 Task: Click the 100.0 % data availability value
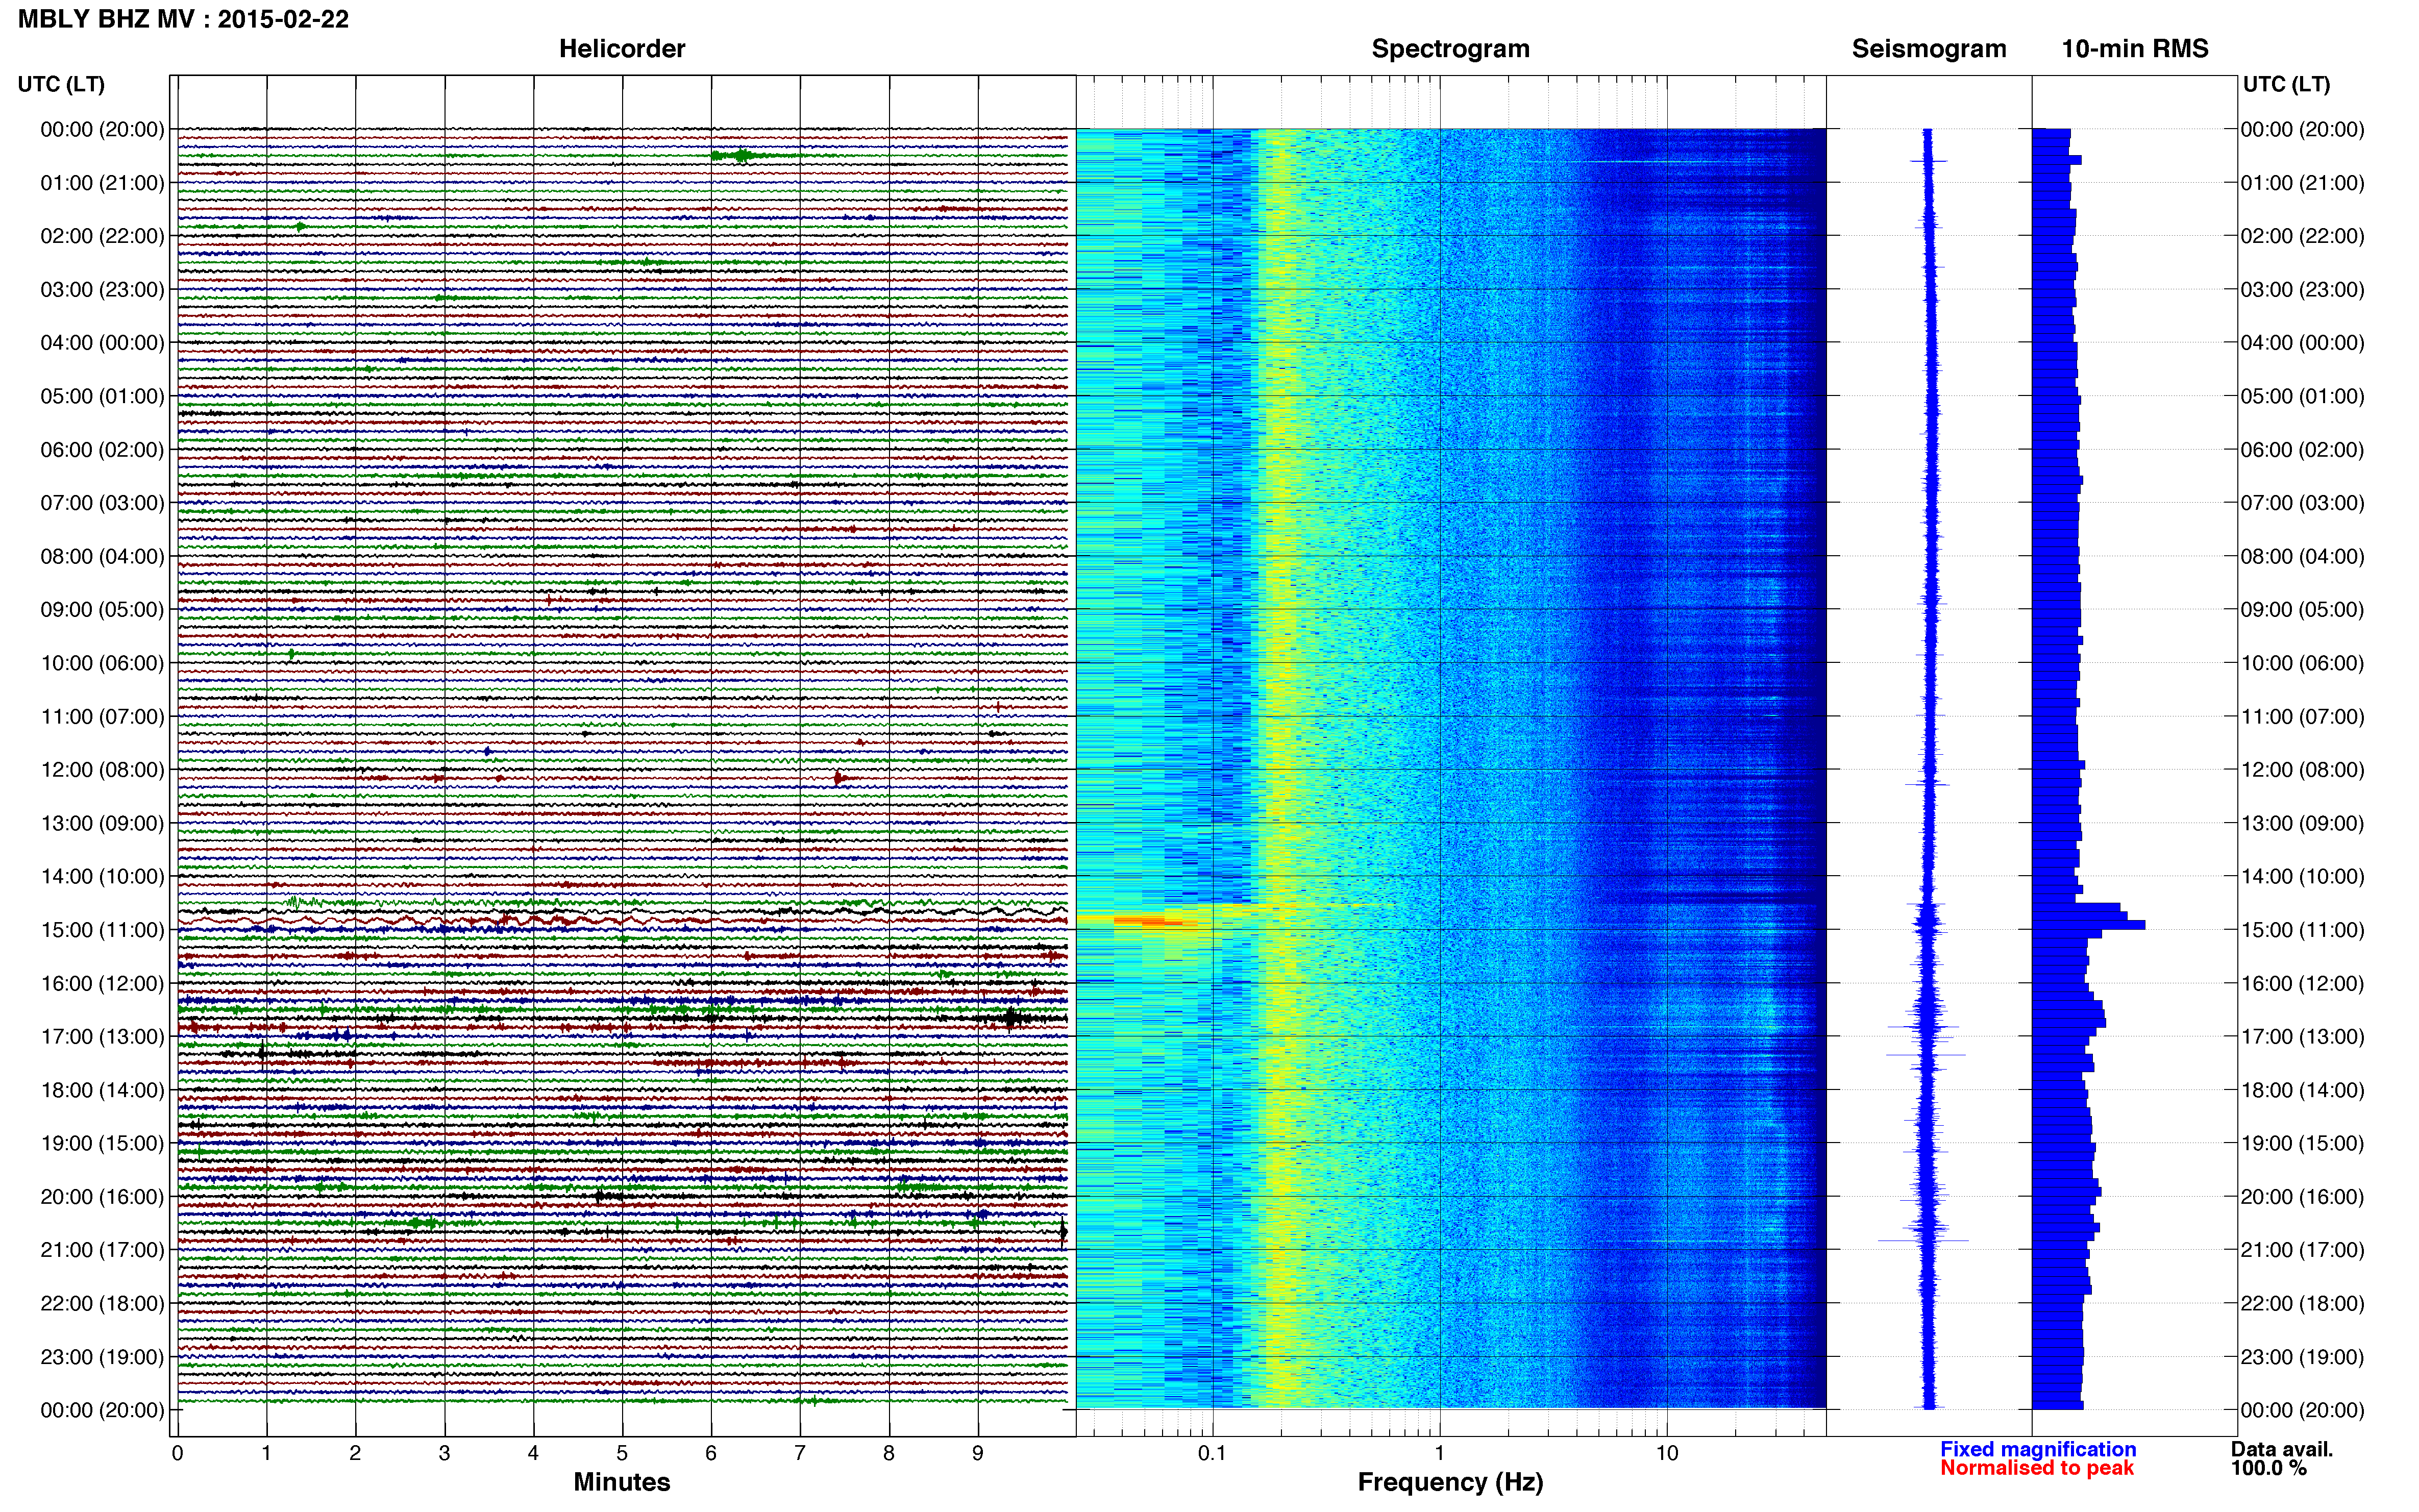tap(2268, 1468)
